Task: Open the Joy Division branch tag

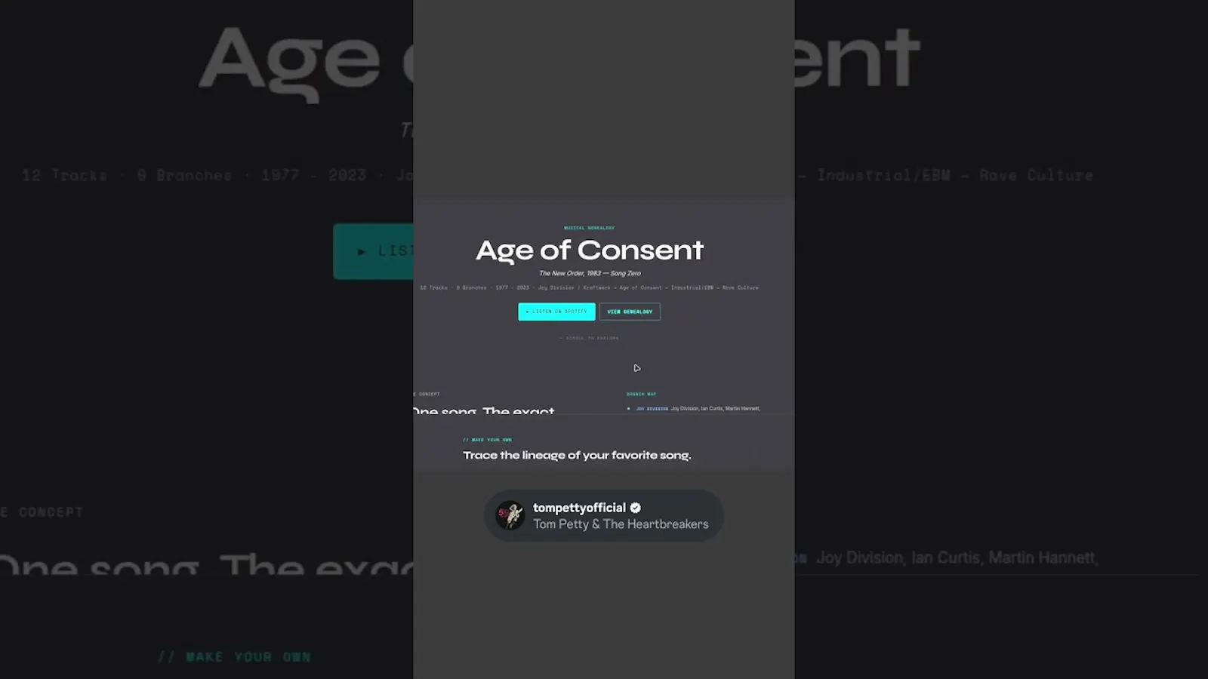Action: pyautogui.click(x=652, y=409)
